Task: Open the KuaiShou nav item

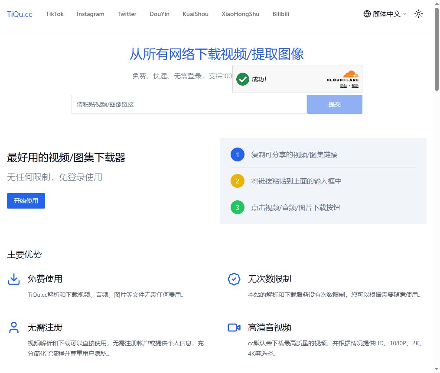Action: [196, 14]
